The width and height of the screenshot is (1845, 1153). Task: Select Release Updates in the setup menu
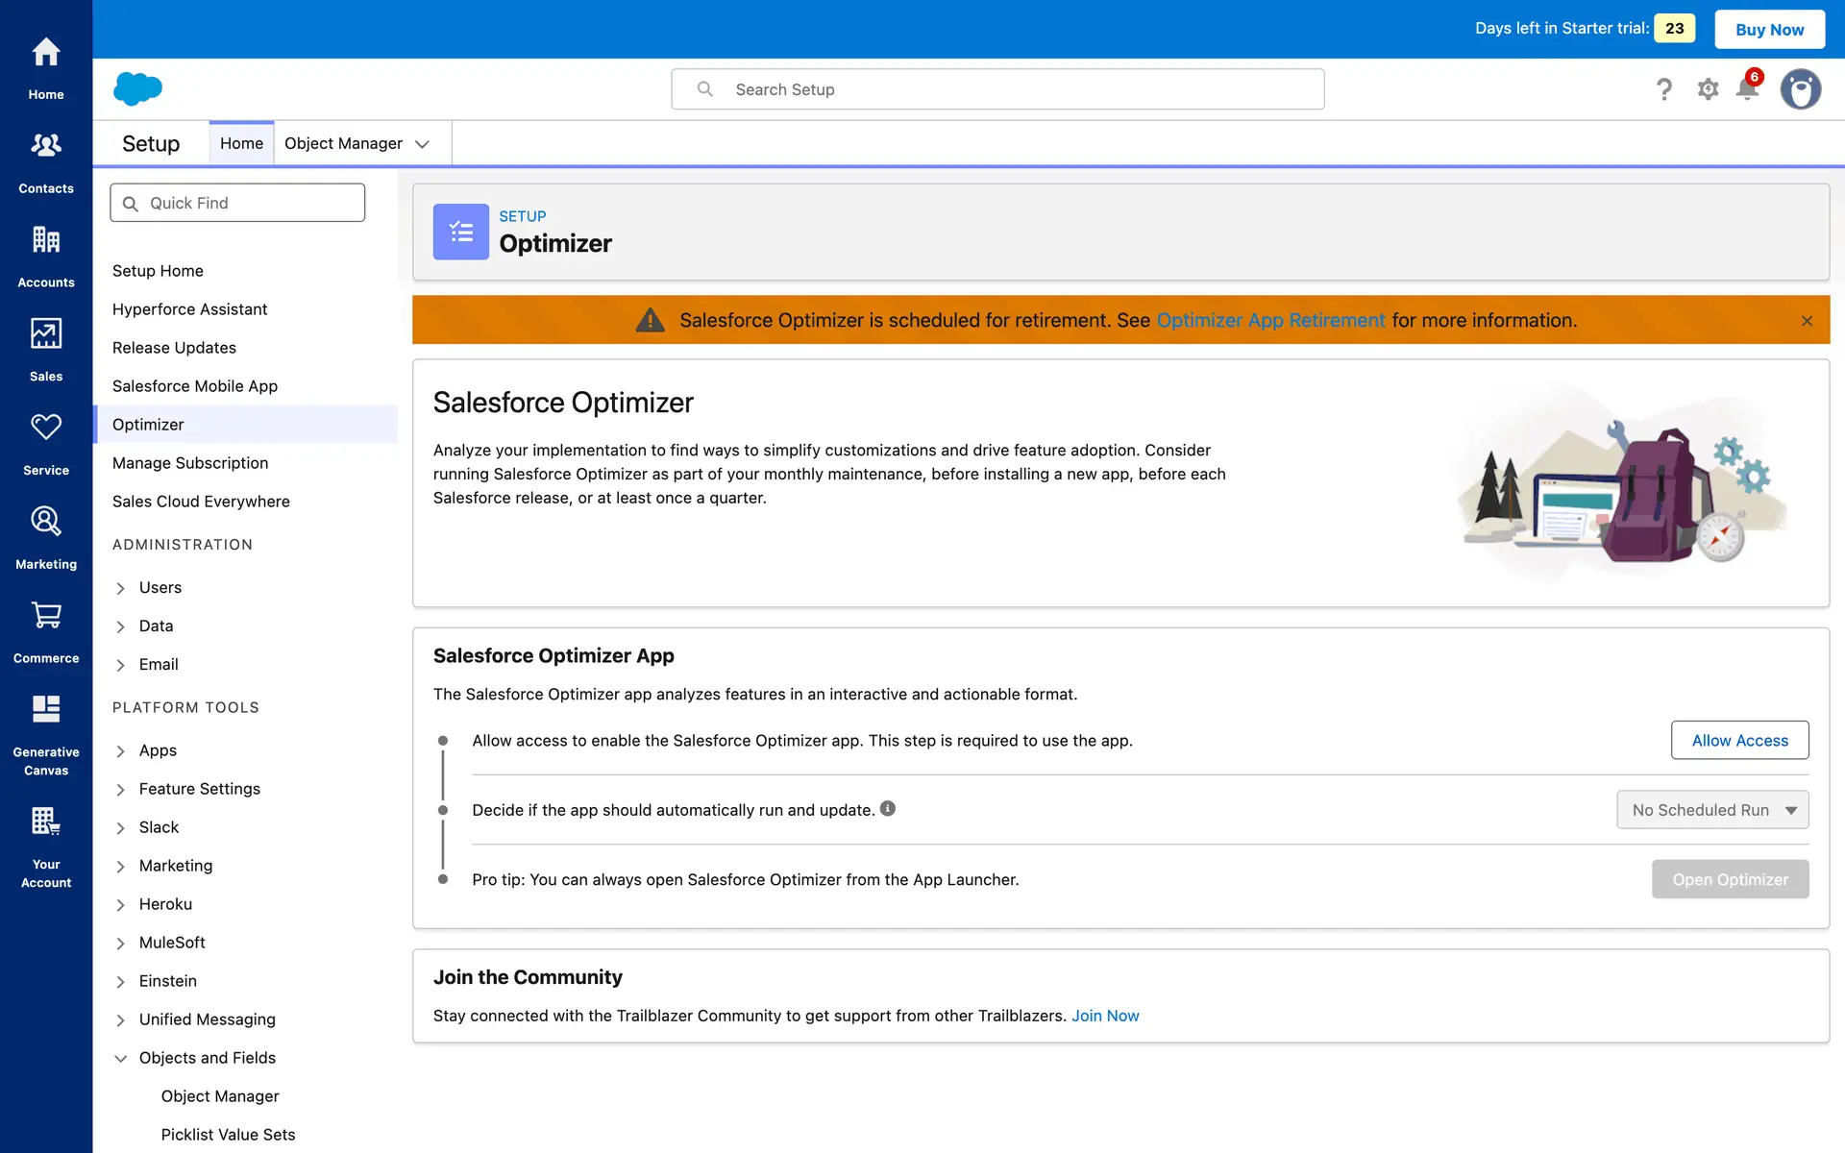[x=174, y=348]
